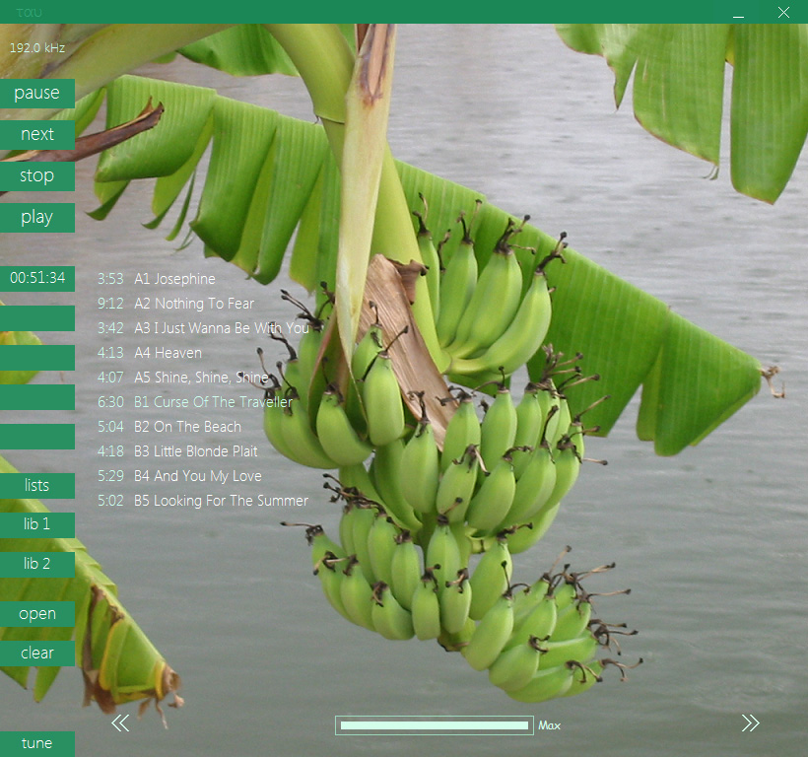
Task: Switch to lib 1
Action: pyautogui.click(x=37, y=525)
